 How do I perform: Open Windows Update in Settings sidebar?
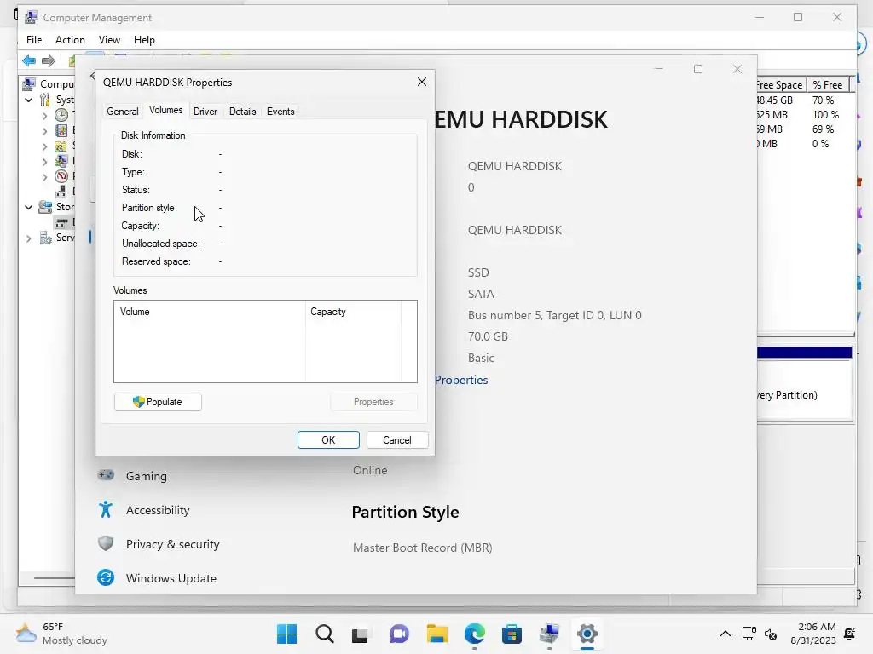click(157, 578)
